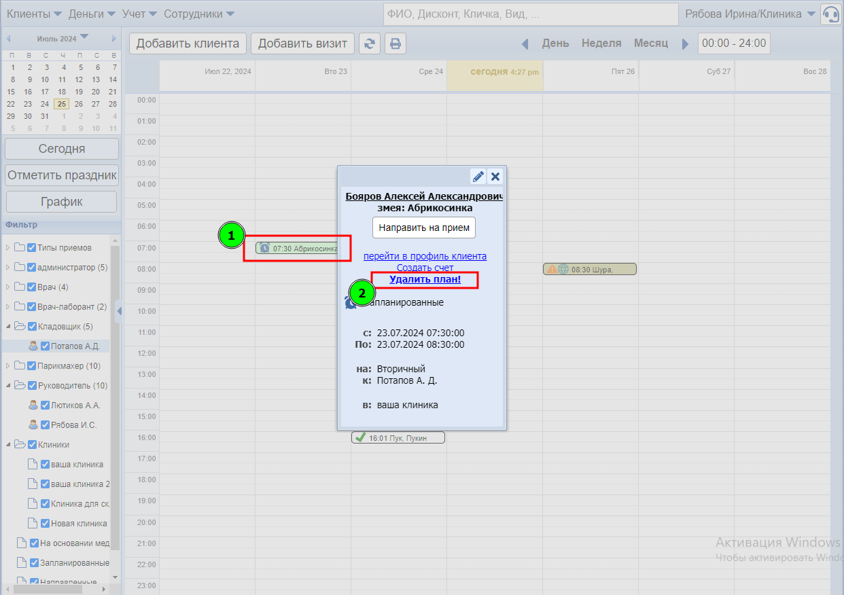Click the refresh calendar icon
This screenshot has width=844, height=595.
370,43
